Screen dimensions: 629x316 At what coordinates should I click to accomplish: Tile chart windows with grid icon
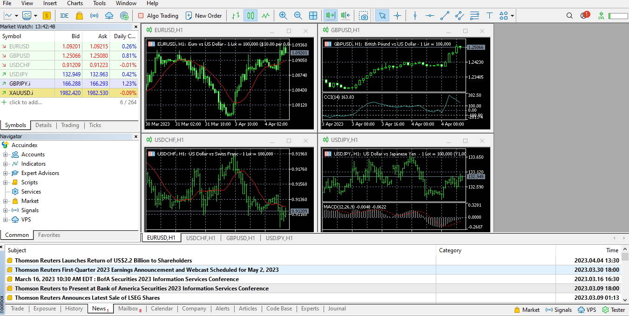(x=313, y=15)
